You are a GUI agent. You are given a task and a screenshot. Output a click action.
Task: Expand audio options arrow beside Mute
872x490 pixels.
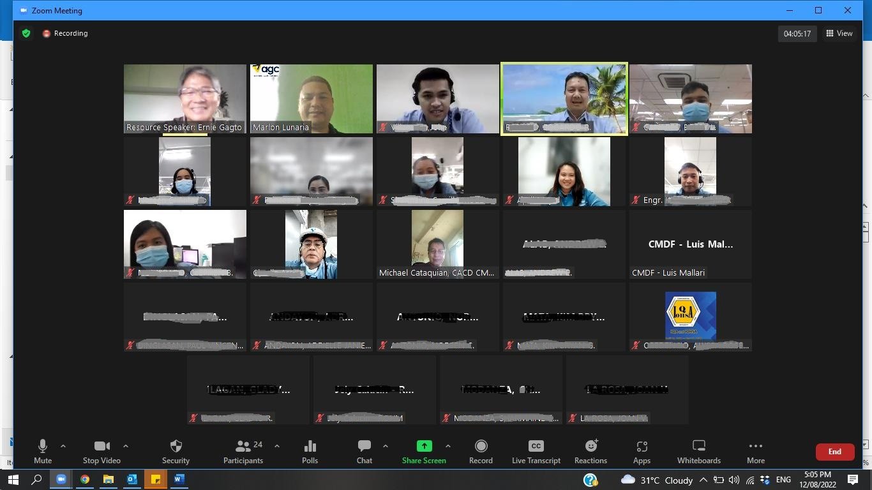(63, 446)
